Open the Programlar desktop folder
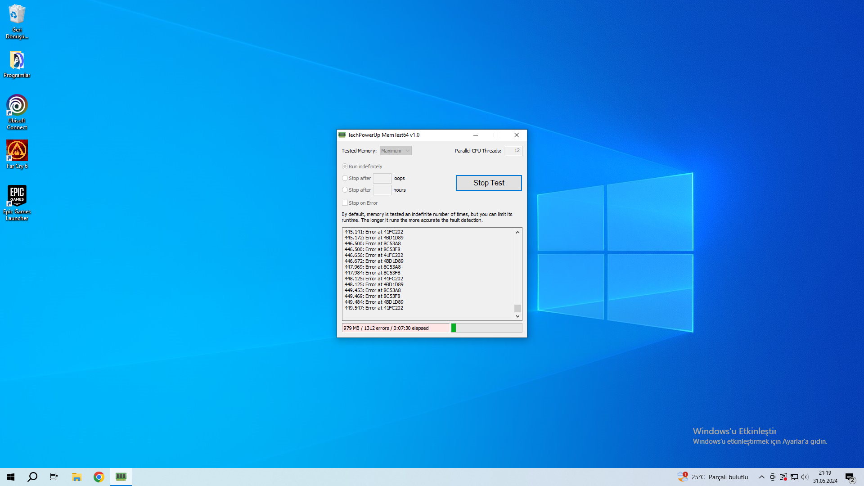The image size is (864, 486). [17, 61]
